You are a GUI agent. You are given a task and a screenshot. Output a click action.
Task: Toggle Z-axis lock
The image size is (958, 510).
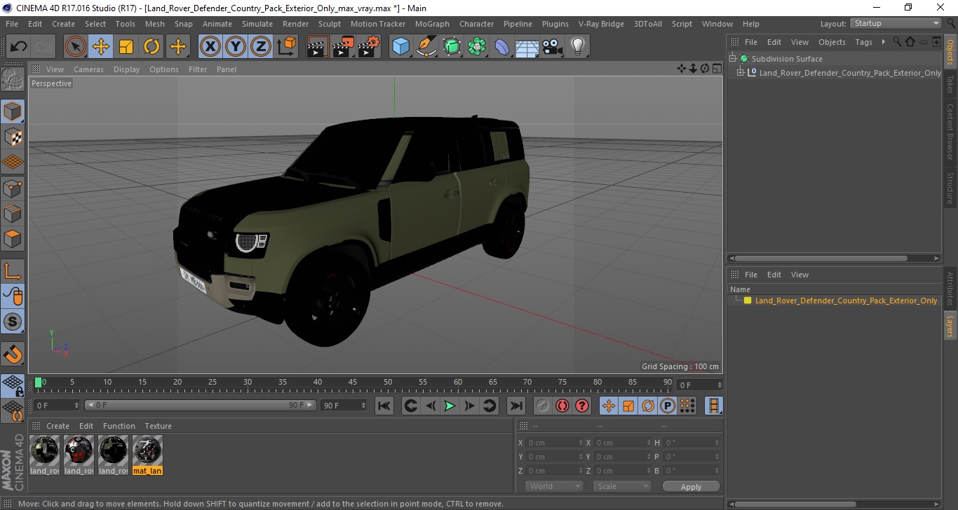click(x=261, y=47)
